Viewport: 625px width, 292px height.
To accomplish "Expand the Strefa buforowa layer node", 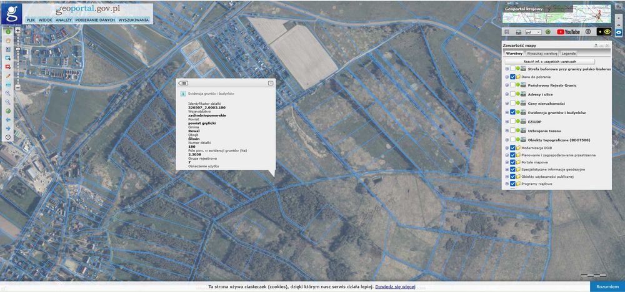I will coord(507,69).
